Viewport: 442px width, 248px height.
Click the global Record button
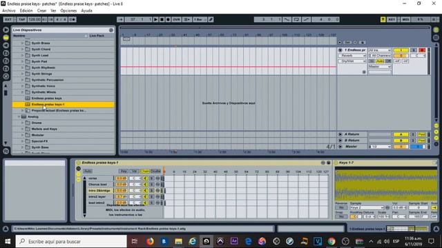click(x=168, y=19)
